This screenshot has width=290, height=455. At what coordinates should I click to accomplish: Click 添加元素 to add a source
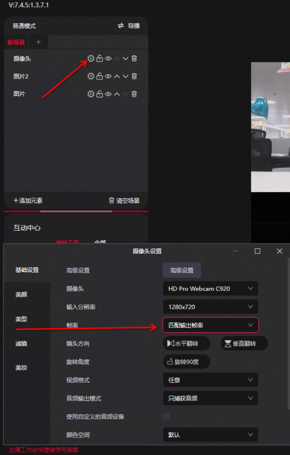[28, 201]
